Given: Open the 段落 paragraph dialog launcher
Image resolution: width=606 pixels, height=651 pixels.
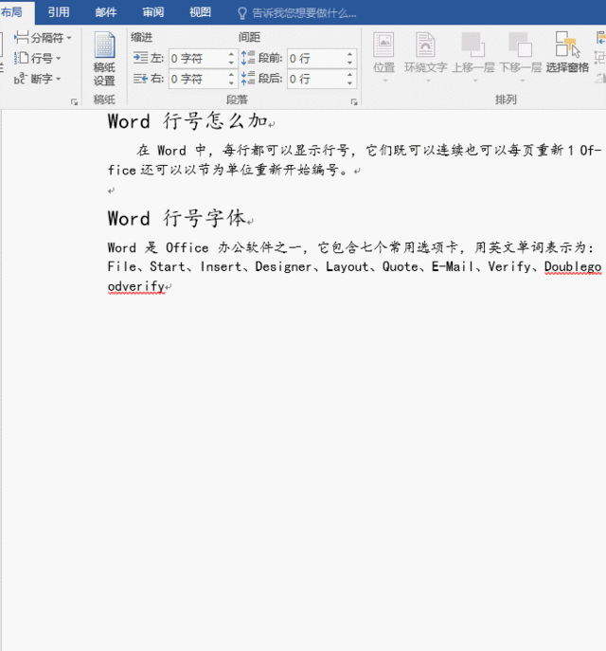Looking at the screenshot, I should (x=354, y=101).
